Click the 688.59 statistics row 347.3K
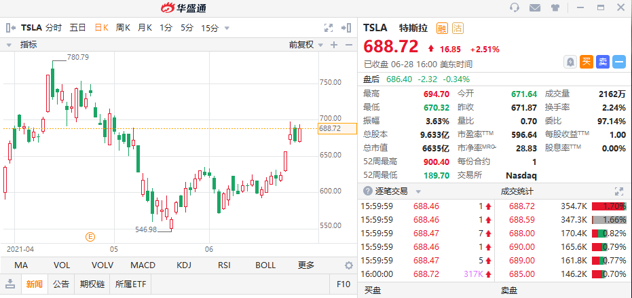The height and width of the screenshot is (298, 632). click(x=563, y=220)
